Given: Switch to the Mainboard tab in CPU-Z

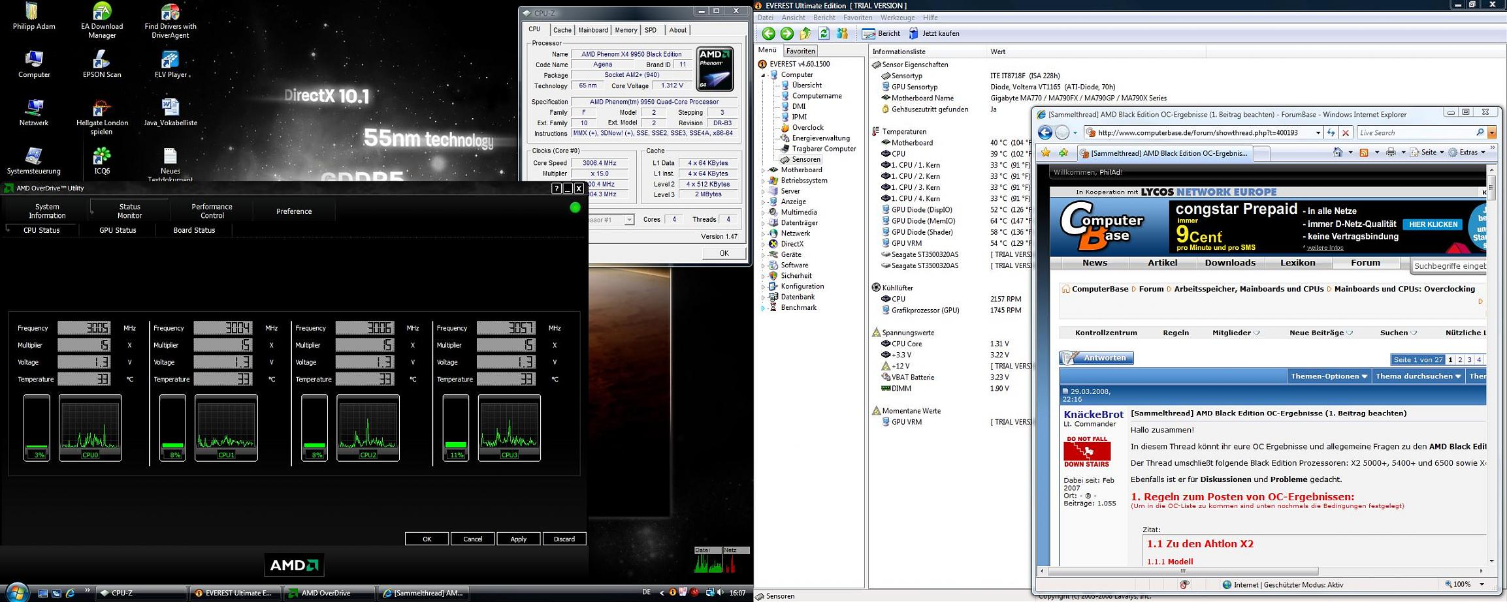Looking at the screenshot, I should tap(593, 30).
